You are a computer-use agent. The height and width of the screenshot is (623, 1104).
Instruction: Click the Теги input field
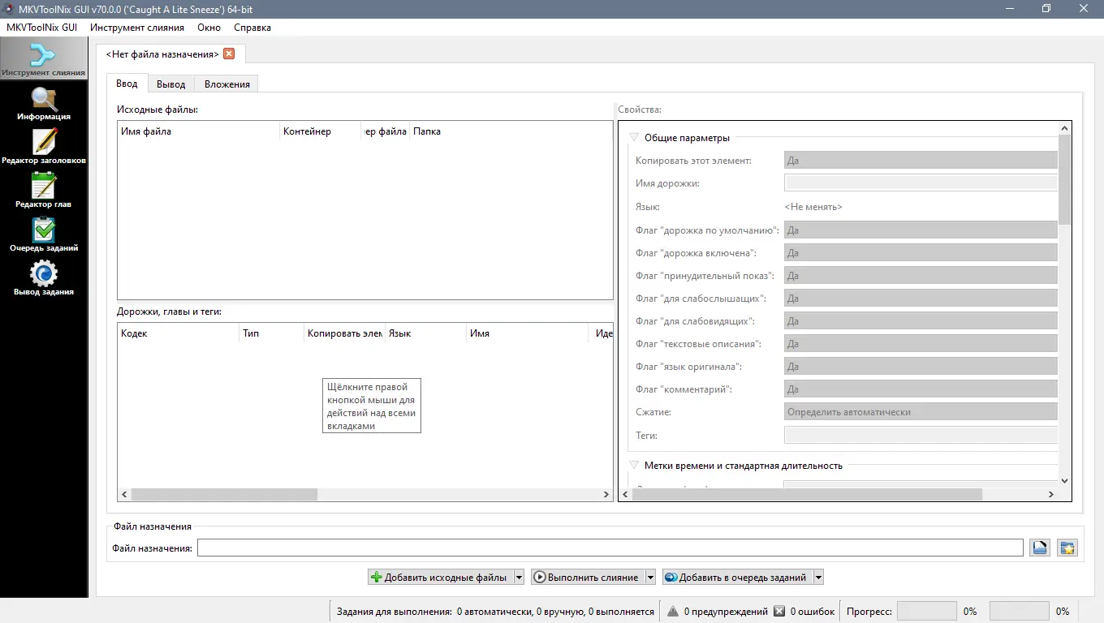coord(921,436)
